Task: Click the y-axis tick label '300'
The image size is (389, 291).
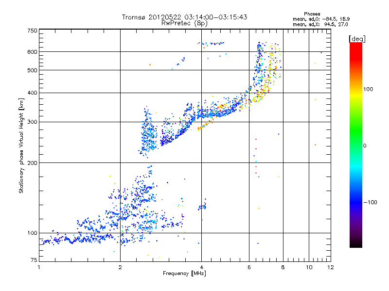Action: (x=33, y=122)
